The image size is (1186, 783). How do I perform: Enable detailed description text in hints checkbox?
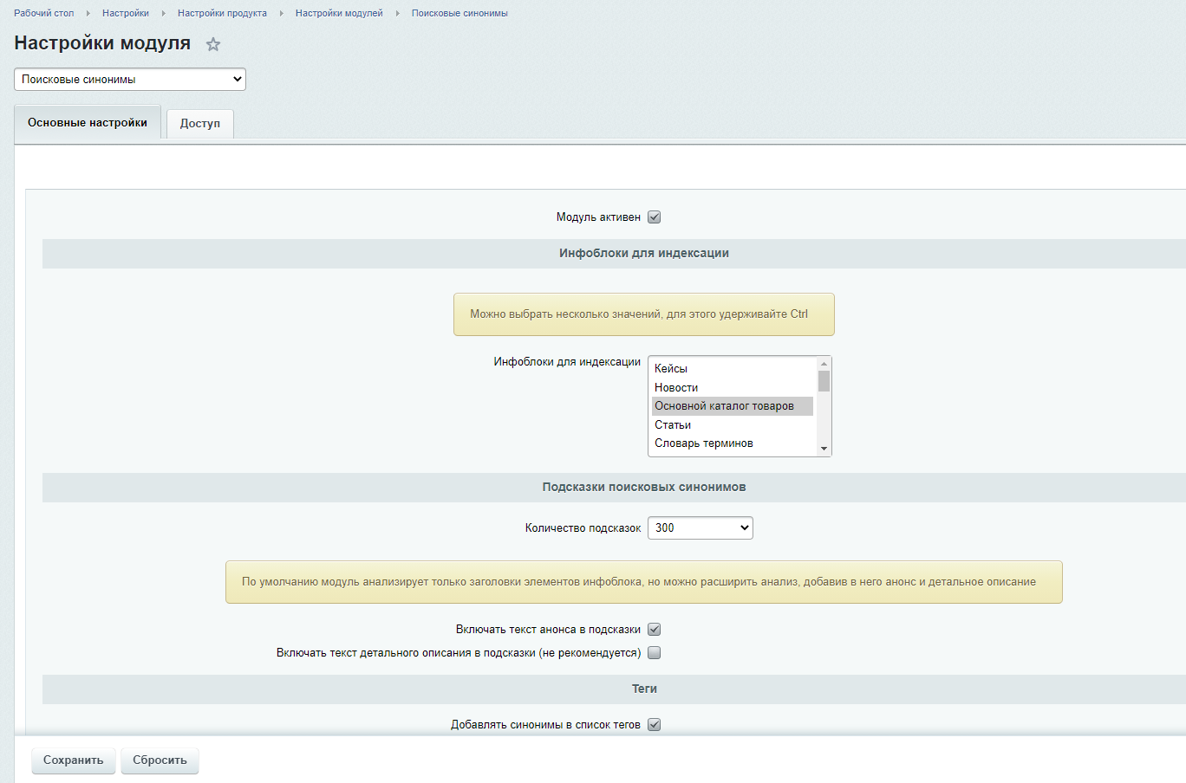coord(655,653)
